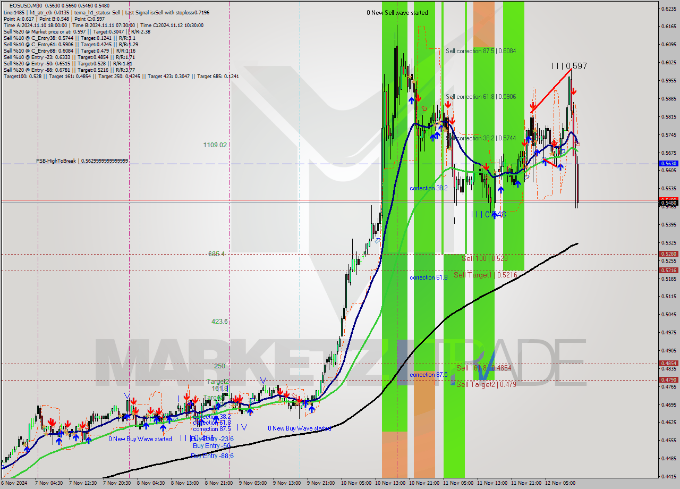Click the 'Sell 100 | 0.528' label

coord(484,258)
